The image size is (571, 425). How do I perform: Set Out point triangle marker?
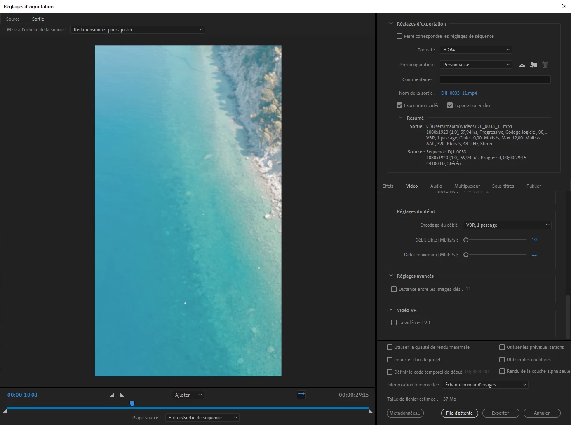coord(122,395)
